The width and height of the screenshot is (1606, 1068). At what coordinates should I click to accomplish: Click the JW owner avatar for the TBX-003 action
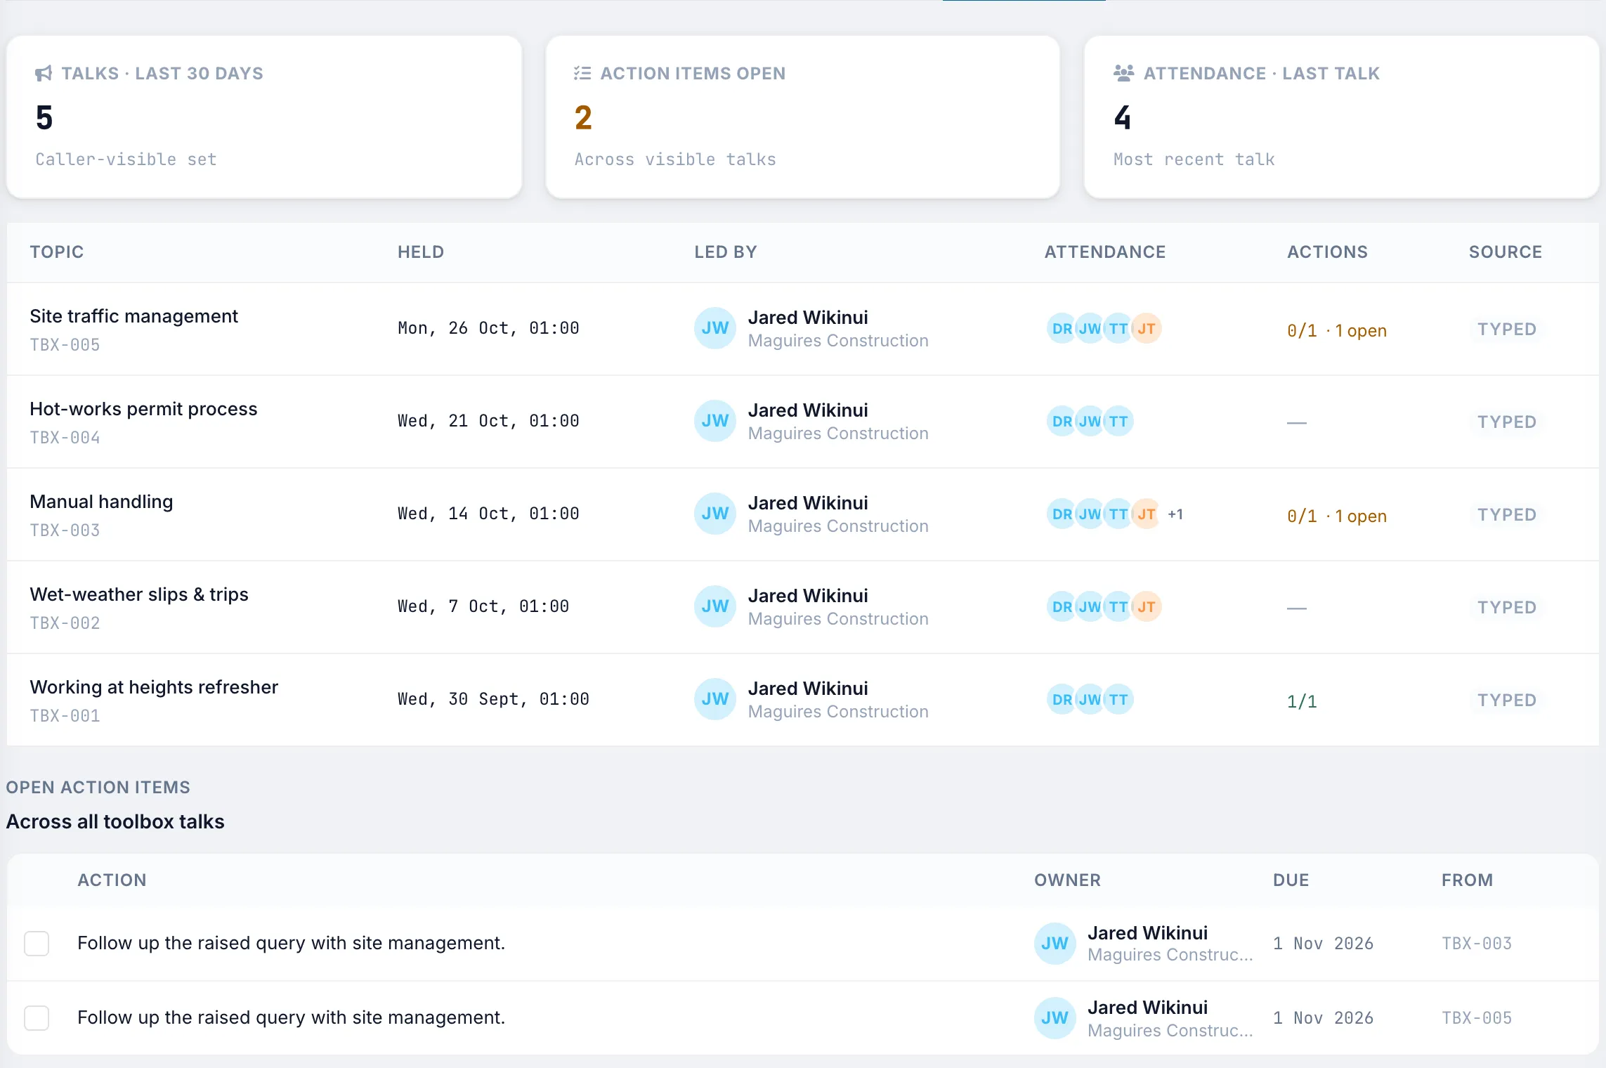[1055, 944]
